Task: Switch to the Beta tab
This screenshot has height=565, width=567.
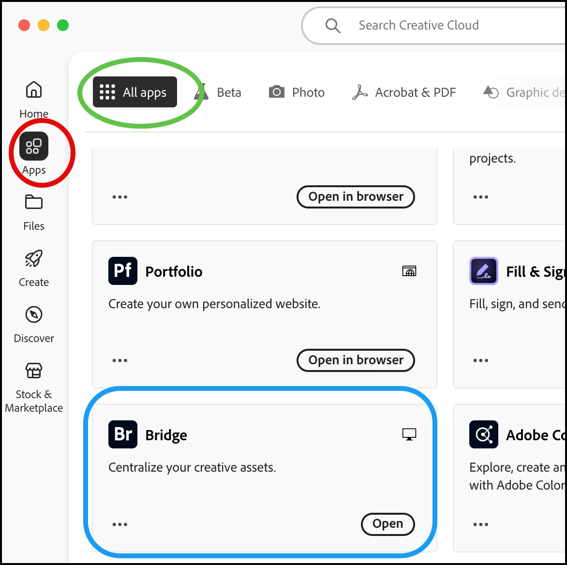Action: [218, 92]
